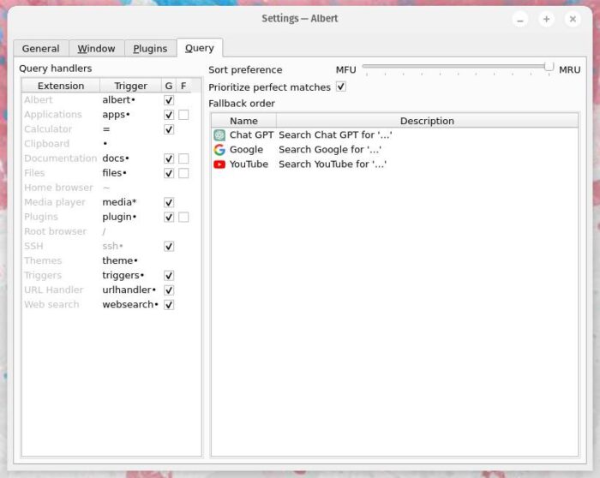Toggle the G checkbox for Plugins row
Screen dimensions: 600x478
coord(169,218)
